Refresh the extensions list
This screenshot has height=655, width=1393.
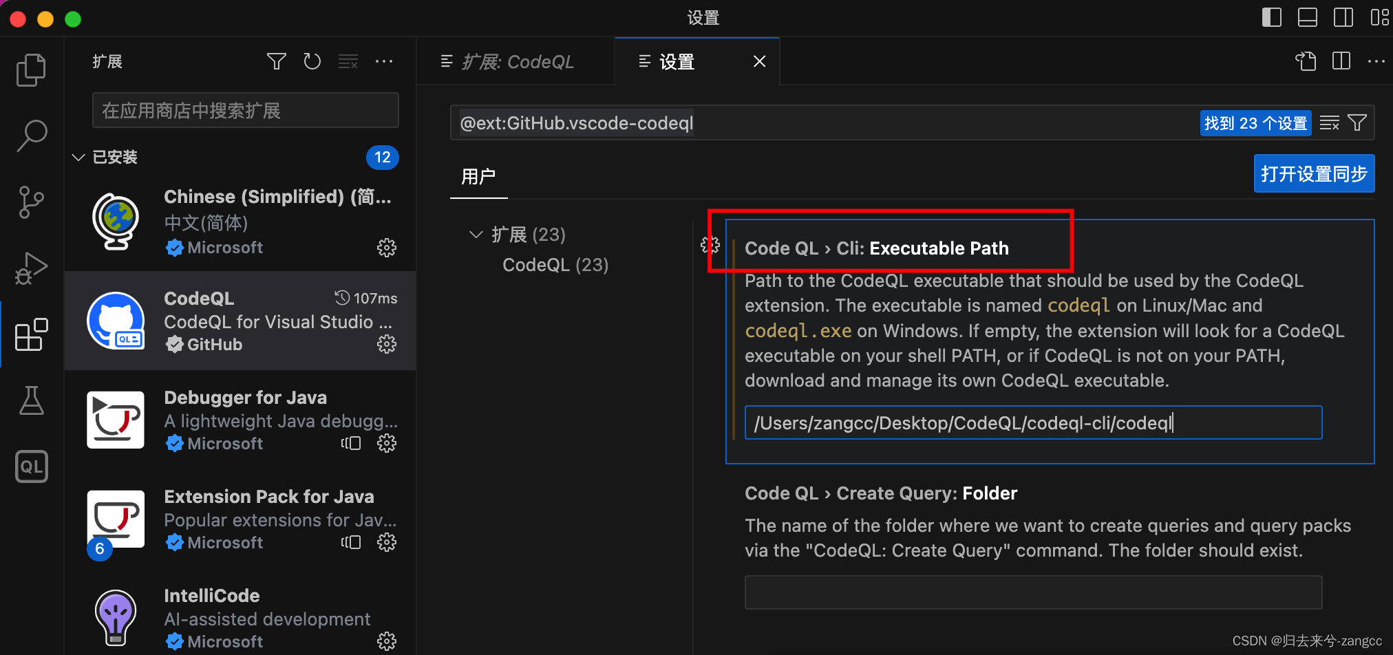312,61
